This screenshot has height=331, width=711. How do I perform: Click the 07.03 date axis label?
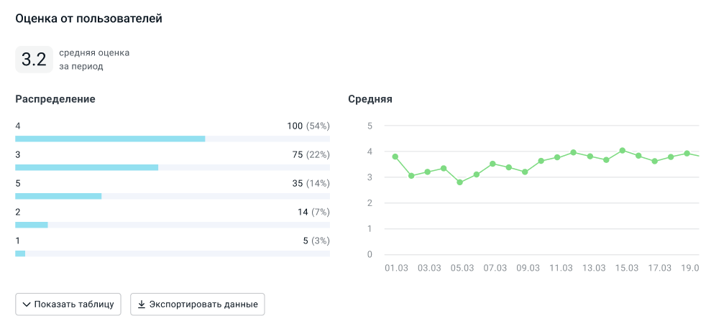tap(495, 268)
